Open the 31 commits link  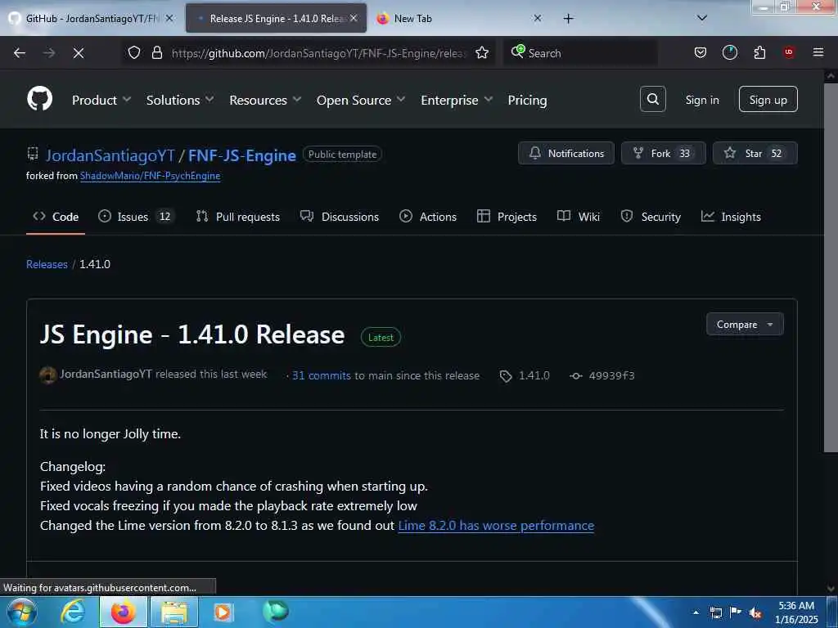point(321,375)
